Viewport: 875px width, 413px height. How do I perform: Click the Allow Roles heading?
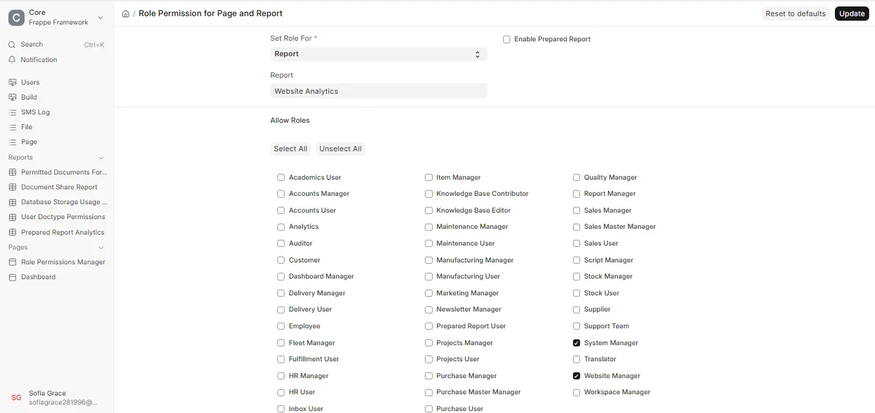(x=290, y=120)
